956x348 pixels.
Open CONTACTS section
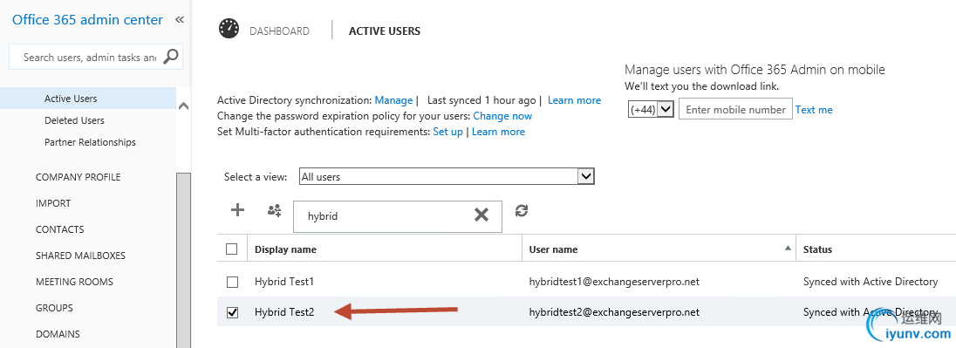(x=59, y=229)
